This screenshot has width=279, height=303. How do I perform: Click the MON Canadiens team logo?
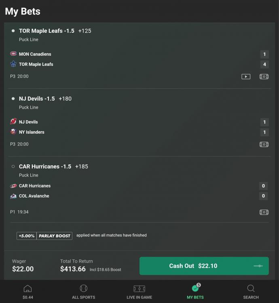point(13,54)
